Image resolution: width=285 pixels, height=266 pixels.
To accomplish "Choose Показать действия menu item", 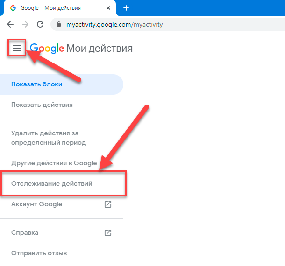I will 42,105.
